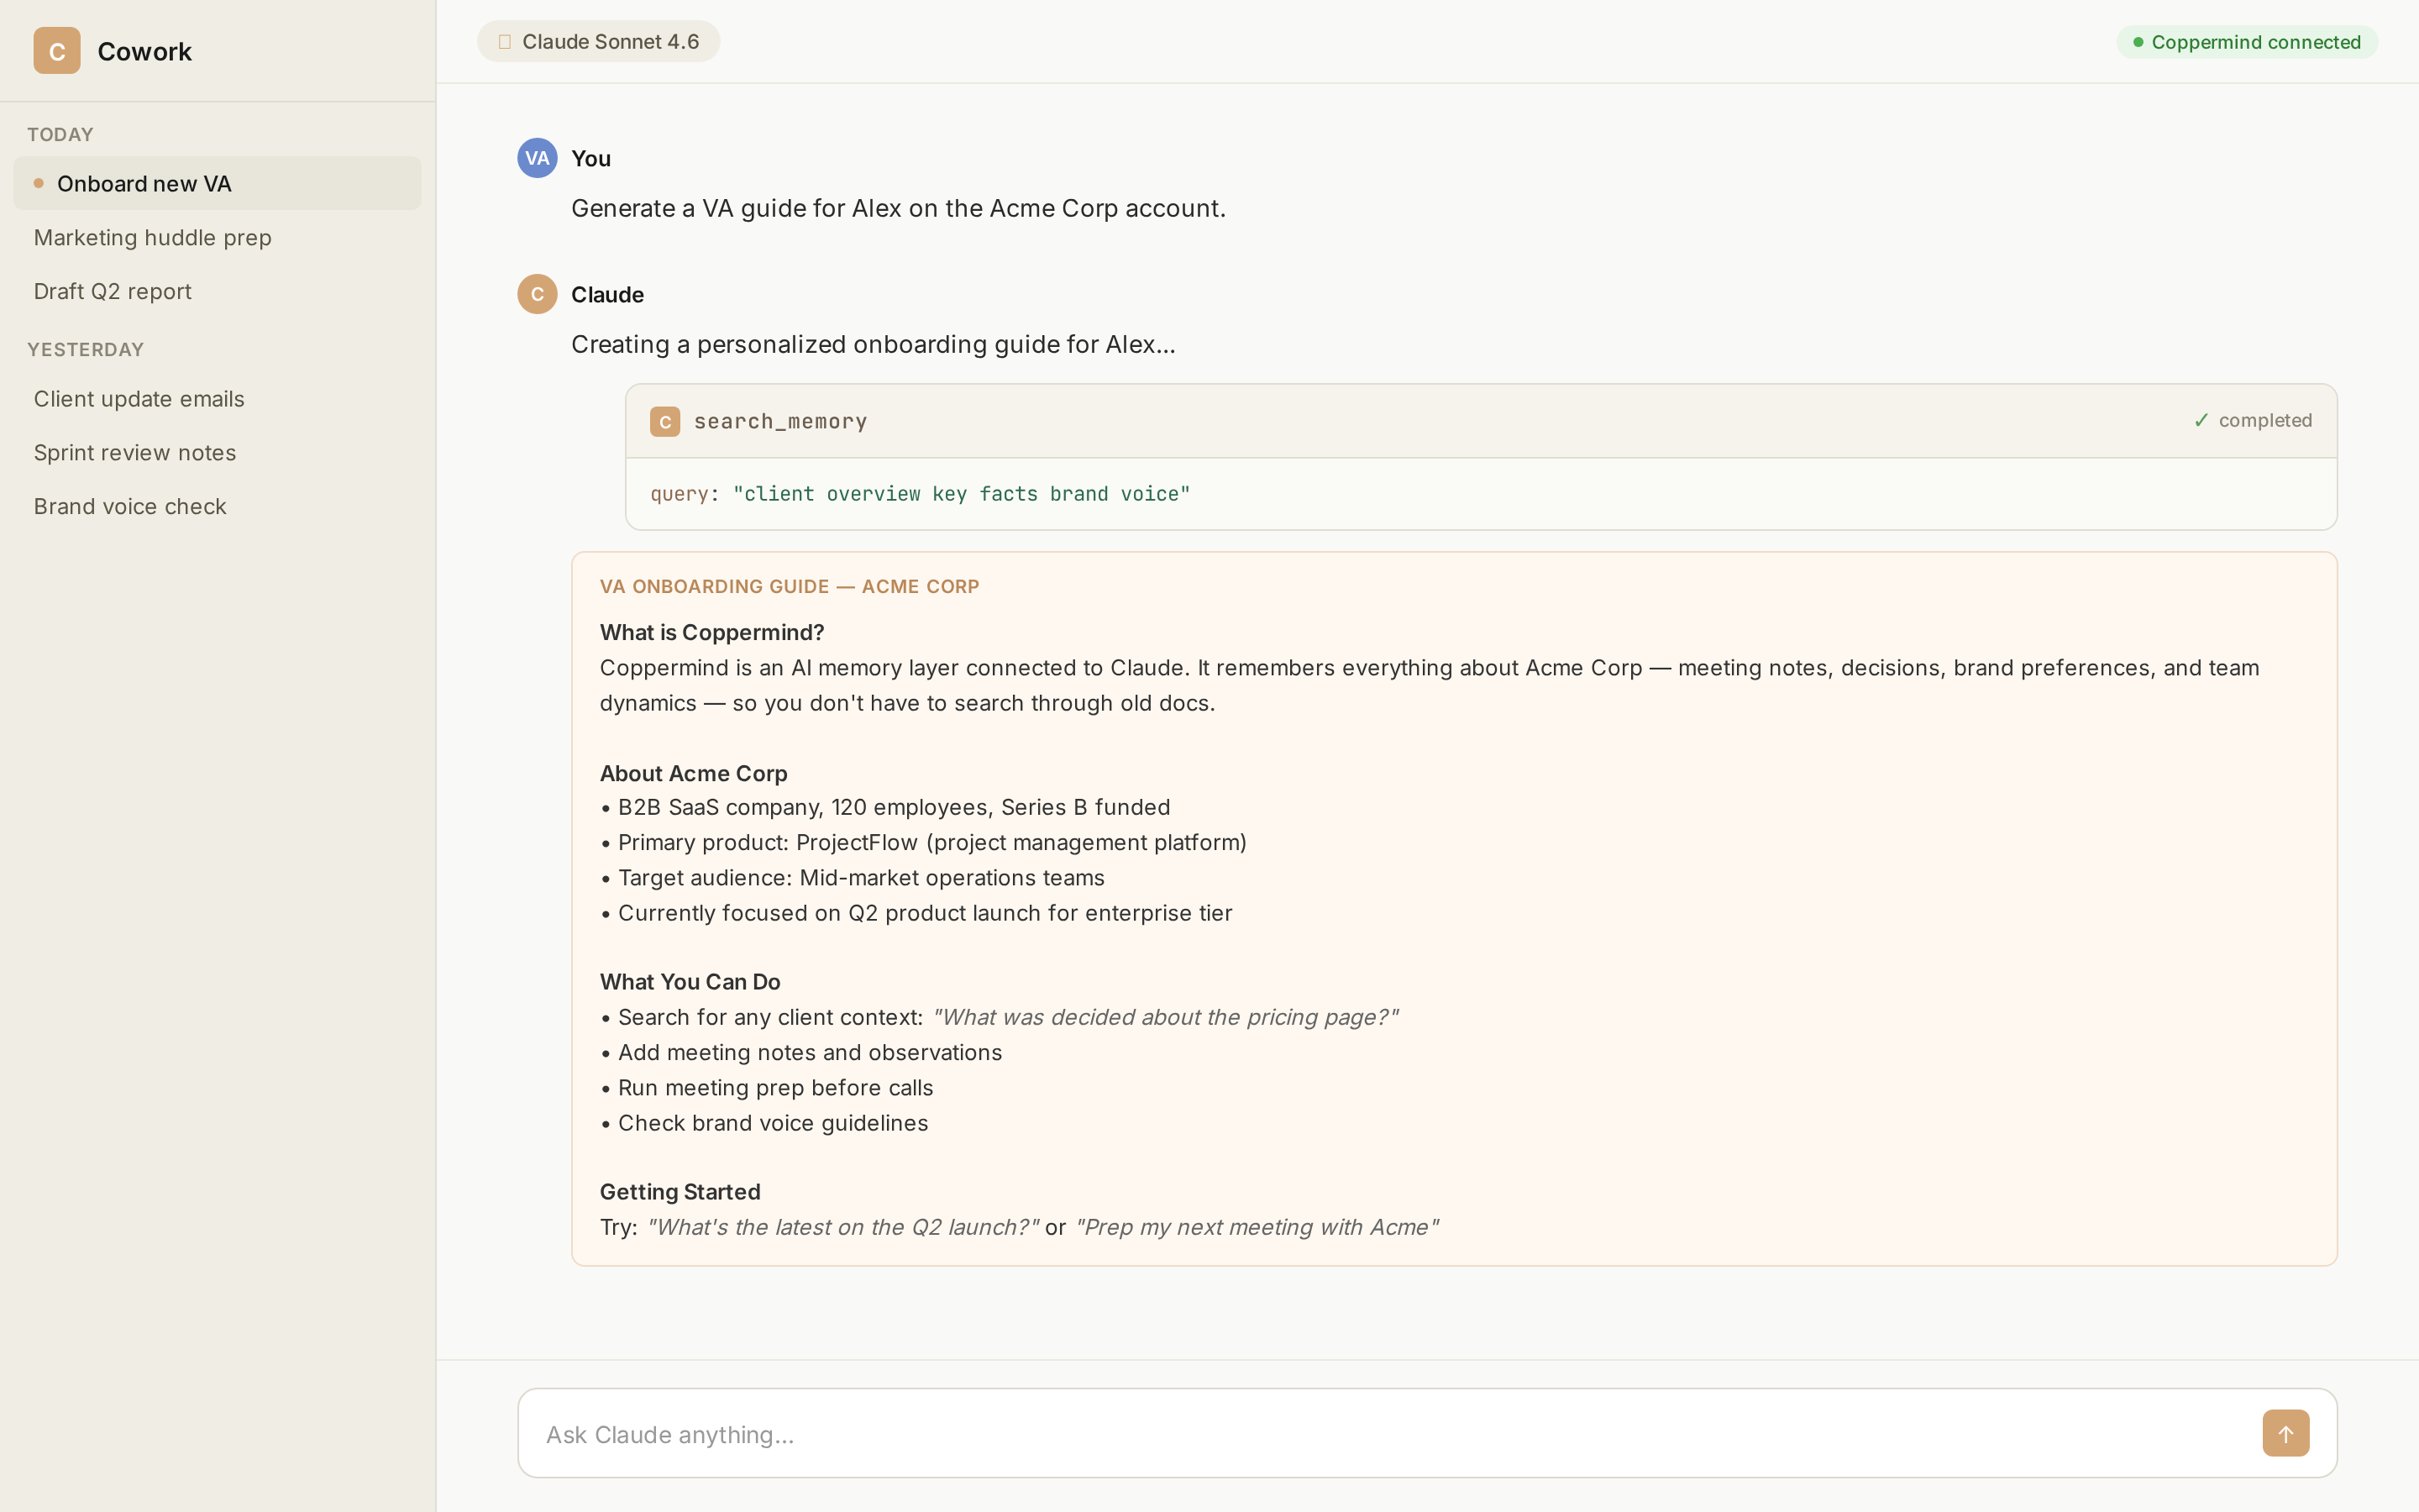
Task: Click the green connection status dot
Action: [2138, 42]
